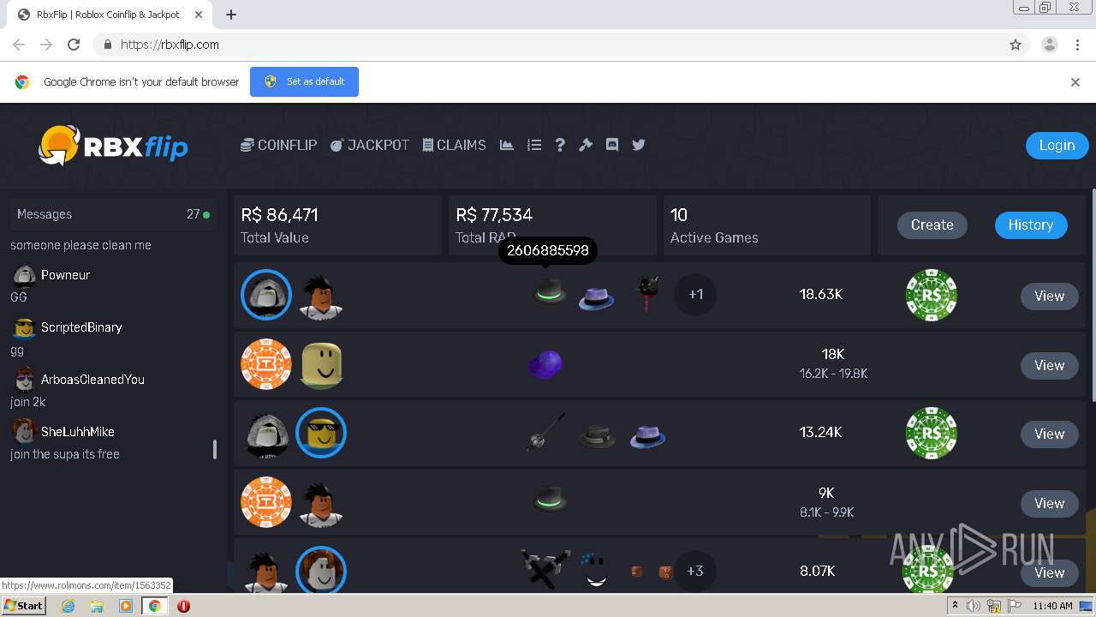1096x617 pixels.
Task: Open the Discord icon link
Action: tap(612, 145)
